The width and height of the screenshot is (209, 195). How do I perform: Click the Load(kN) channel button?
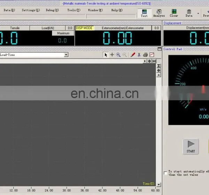[48, 28]
